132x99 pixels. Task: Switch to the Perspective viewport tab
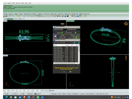coord(10,19)
